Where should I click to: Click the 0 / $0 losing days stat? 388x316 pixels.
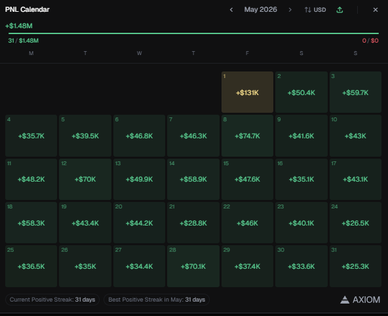point(370,41)
